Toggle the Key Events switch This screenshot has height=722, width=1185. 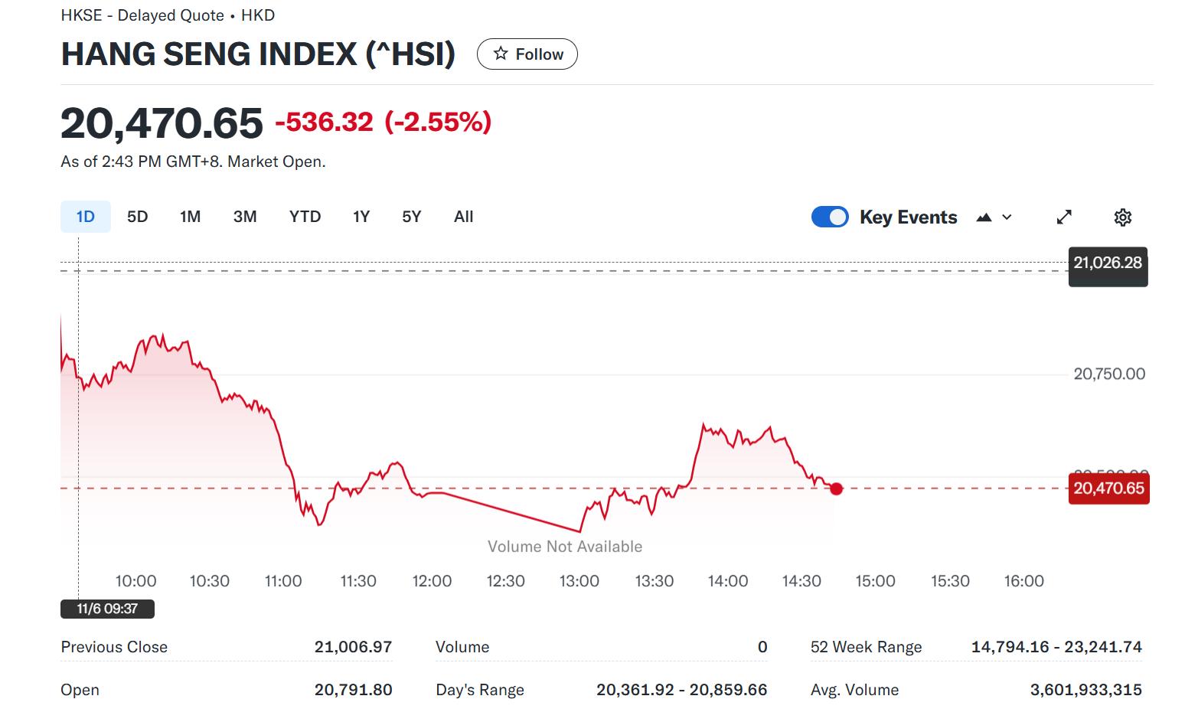[x=830, y=217]
